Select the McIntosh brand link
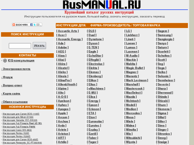 click(x=132, y=101)
